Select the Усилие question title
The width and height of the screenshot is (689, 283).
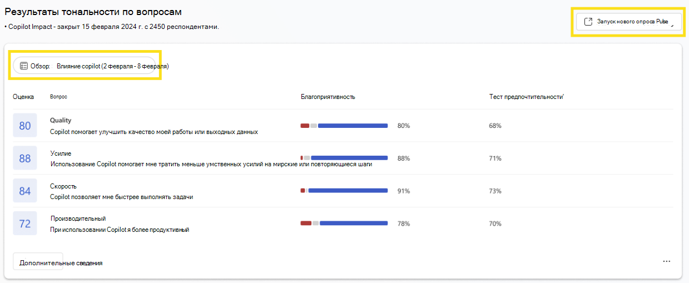(61, 153)
